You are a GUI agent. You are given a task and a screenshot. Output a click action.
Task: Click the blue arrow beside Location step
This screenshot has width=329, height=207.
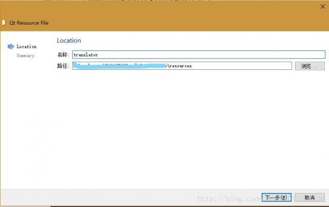(11, 46)
